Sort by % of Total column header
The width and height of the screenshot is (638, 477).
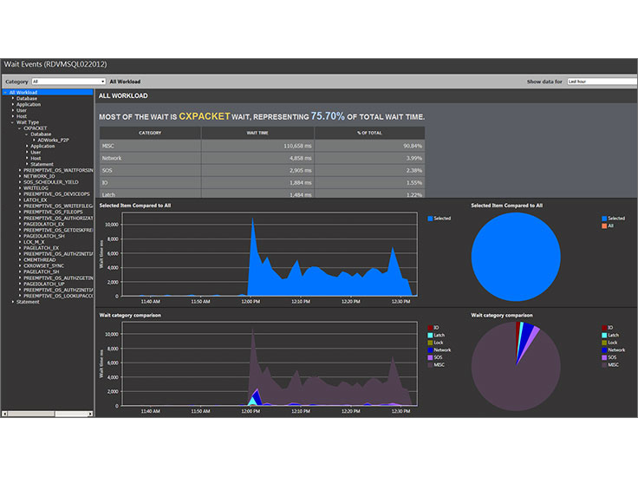pyautogui.click(x=368, y=133)
